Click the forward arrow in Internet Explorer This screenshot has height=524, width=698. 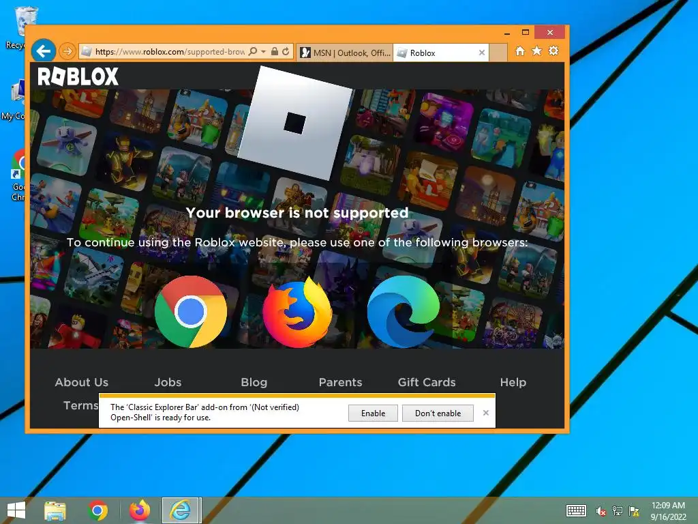point(67,52)
